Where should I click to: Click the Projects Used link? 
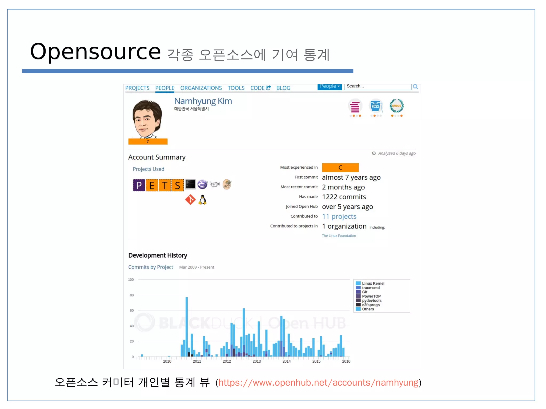[148, 169]
